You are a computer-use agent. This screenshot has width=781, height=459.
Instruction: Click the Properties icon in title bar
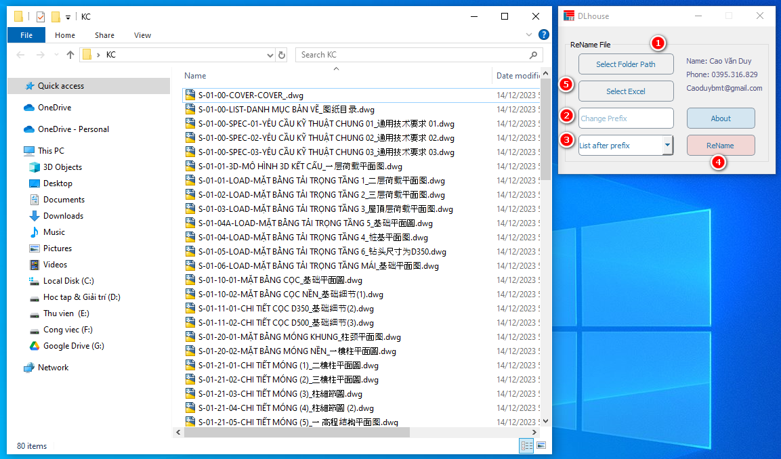click(x=41, y=17)
